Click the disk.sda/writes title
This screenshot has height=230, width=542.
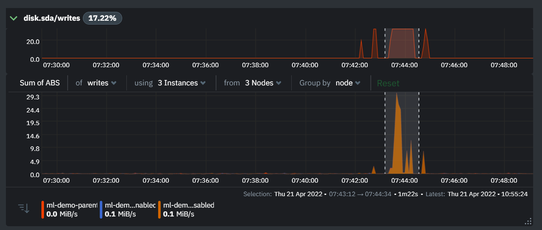coord(52,18)
